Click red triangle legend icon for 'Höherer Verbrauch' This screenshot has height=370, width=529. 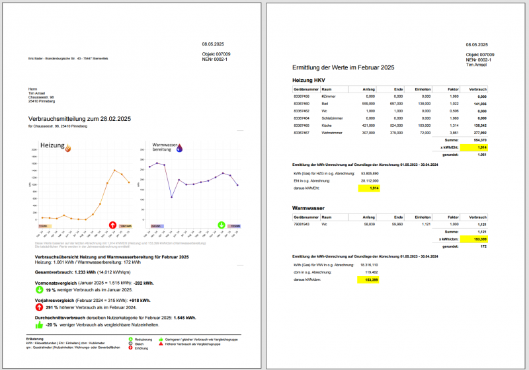(161, 344)
